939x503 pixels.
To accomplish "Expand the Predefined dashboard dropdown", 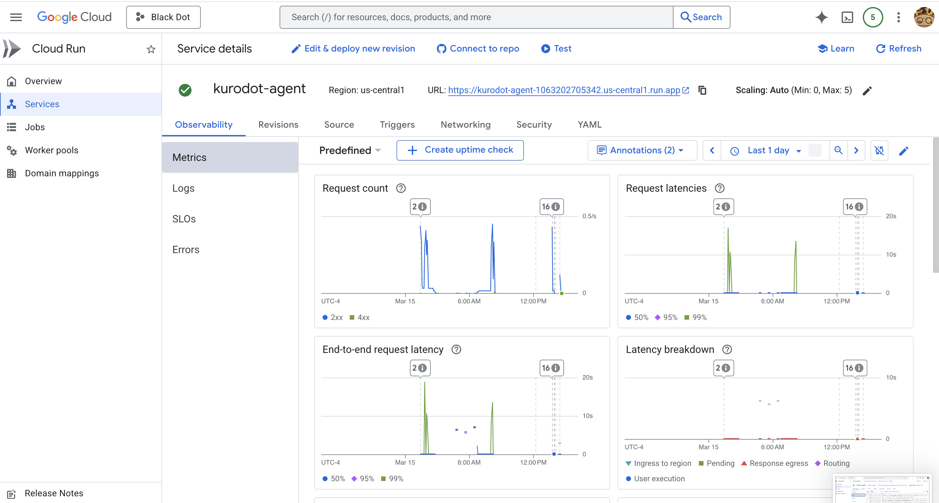I will [x=350, y=150].
